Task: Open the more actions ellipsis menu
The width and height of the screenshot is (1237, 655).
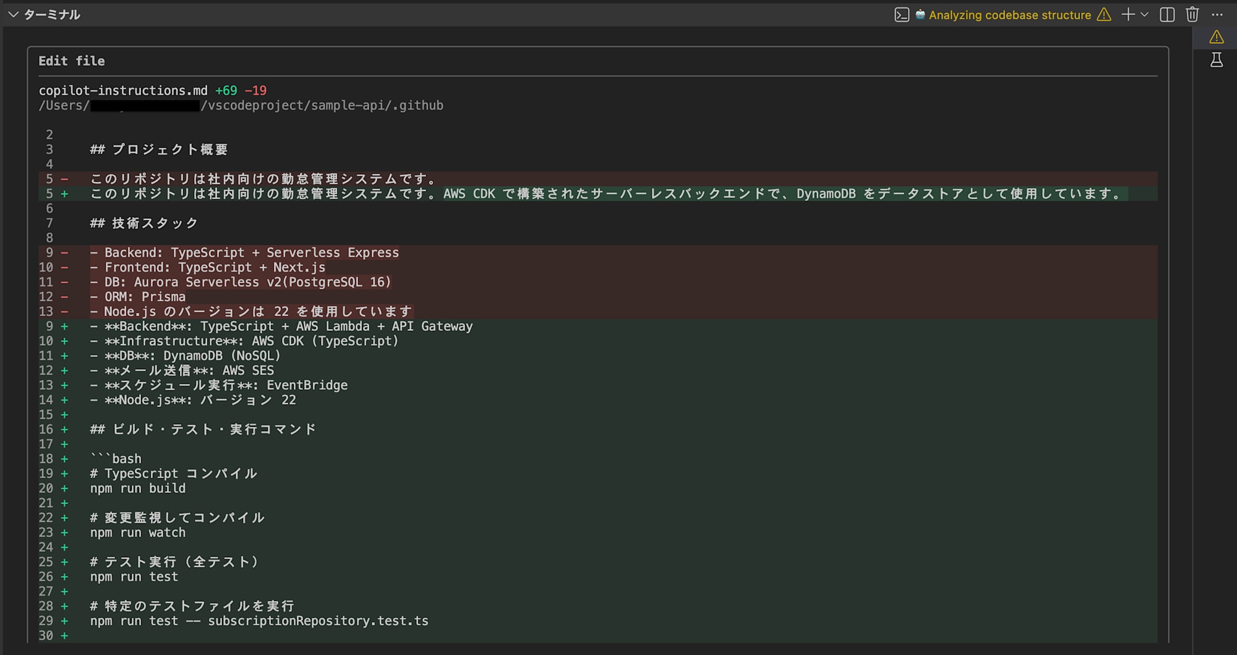Action: (x=1217, y=15)
